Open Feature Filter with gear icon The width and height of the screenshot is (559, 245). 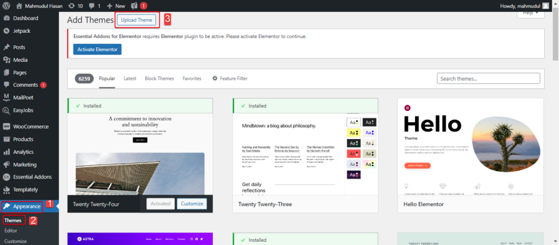230,79
